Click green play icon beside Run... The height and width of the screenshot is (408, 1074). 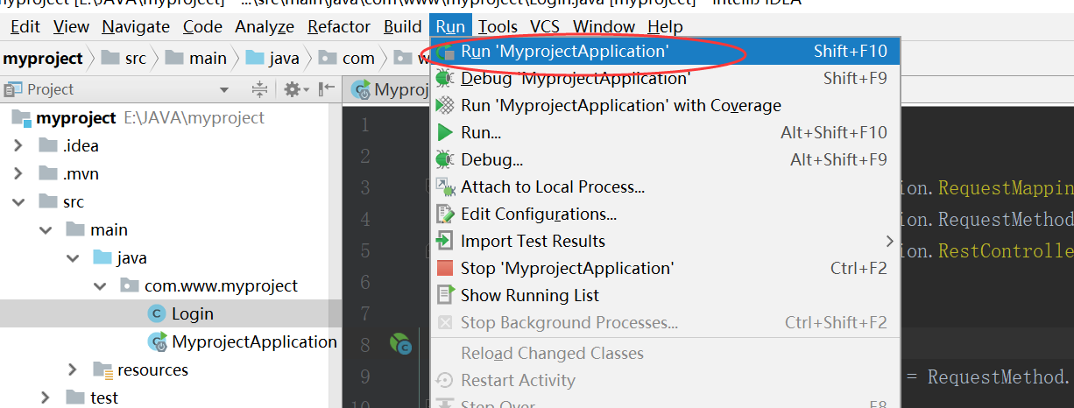[x=445, y=133]
